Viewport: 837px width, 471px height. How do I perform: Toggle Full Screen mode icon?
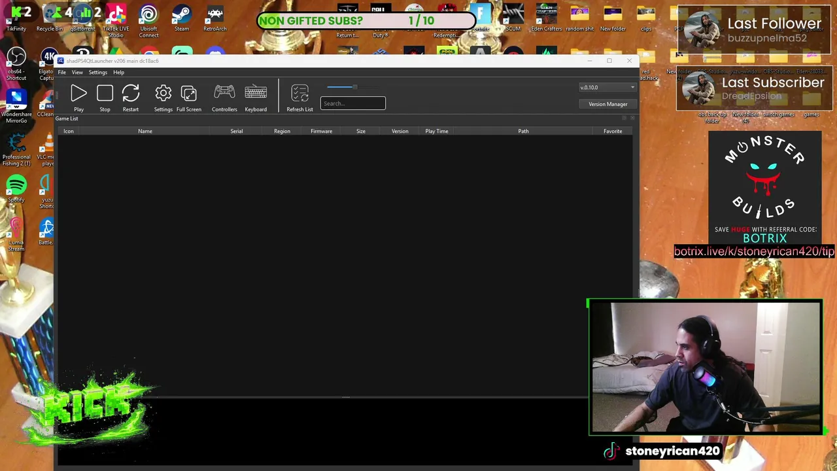(189, 94)
